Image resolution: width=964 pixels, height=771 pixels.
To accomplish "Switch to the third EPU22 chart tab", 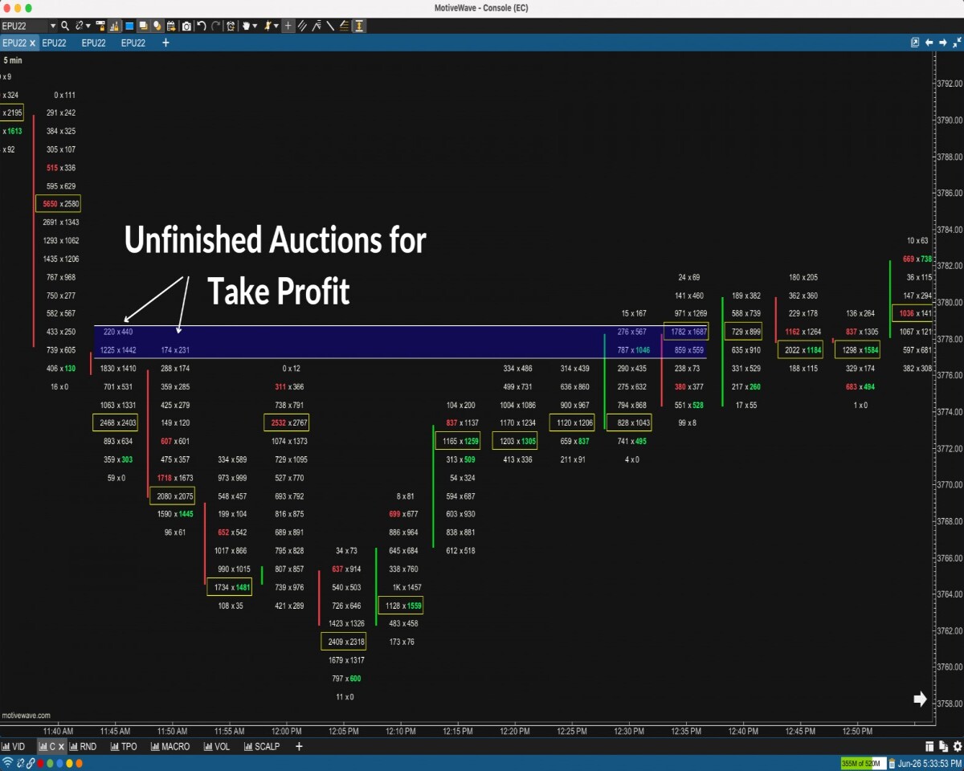I will (93, 43).
